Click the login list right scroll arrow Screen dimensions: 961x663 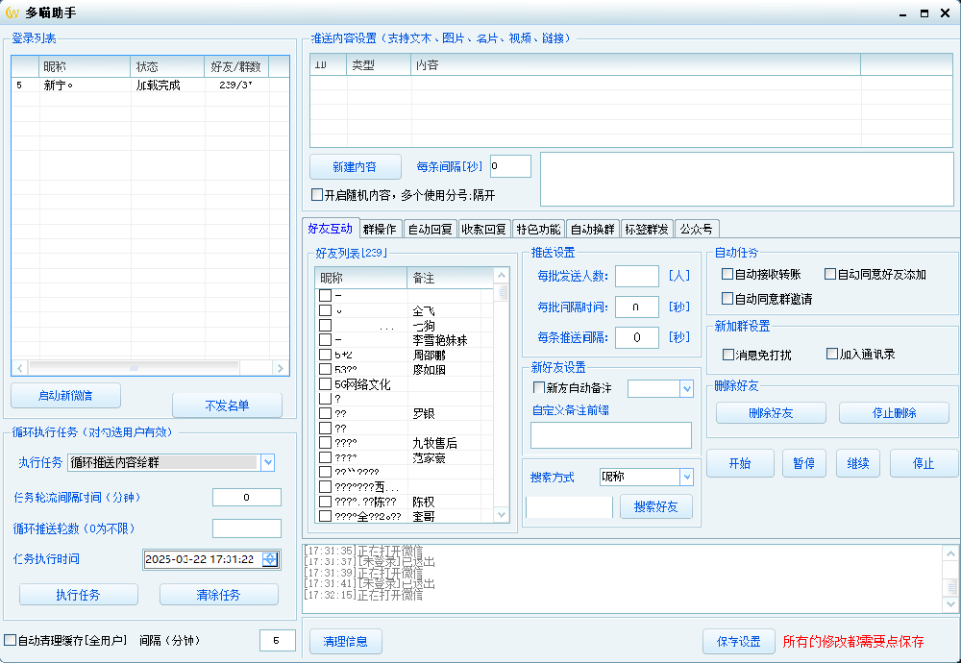(280, 368)
